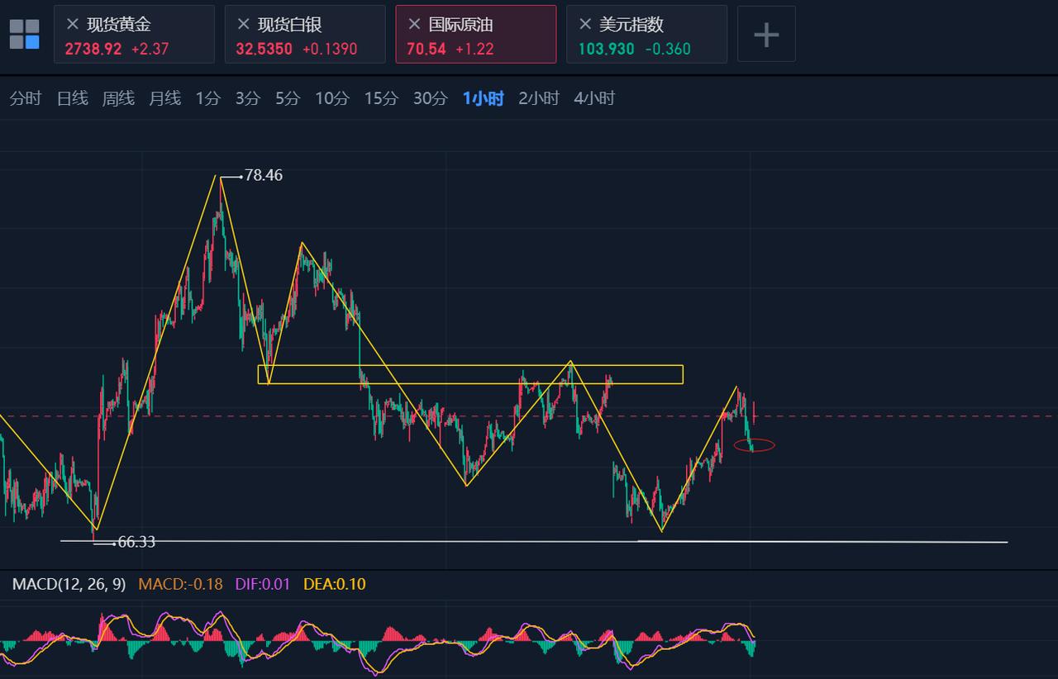Open the 美元指数 tab
The width and height of the screenshot is (1058, 679).
coord(647,34)
